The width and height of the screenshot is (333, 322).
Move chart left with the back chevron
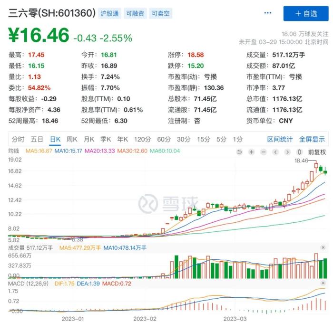275,152
